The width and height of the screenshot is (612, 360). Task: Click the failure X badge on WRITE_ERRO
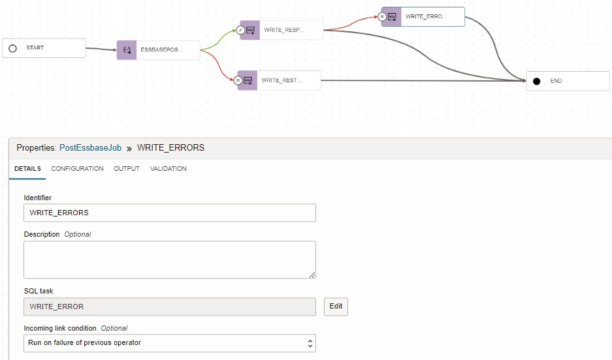point(382,16)
